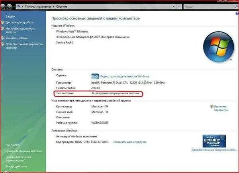This screenshot has height=173, width=239.
Task: Click the Forward navigation arrow button
Action: tap(9, 6)
